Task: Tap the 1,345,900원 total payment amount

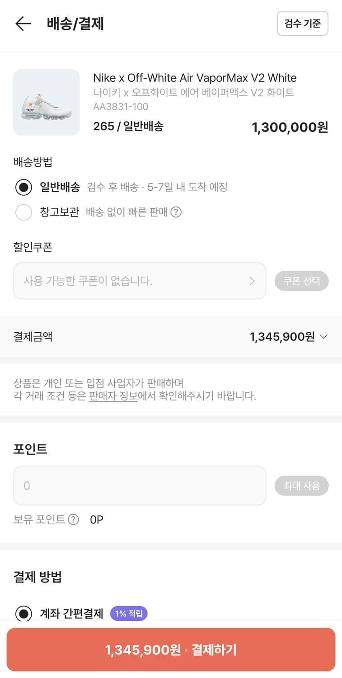Action: click(x=282, y=337)
